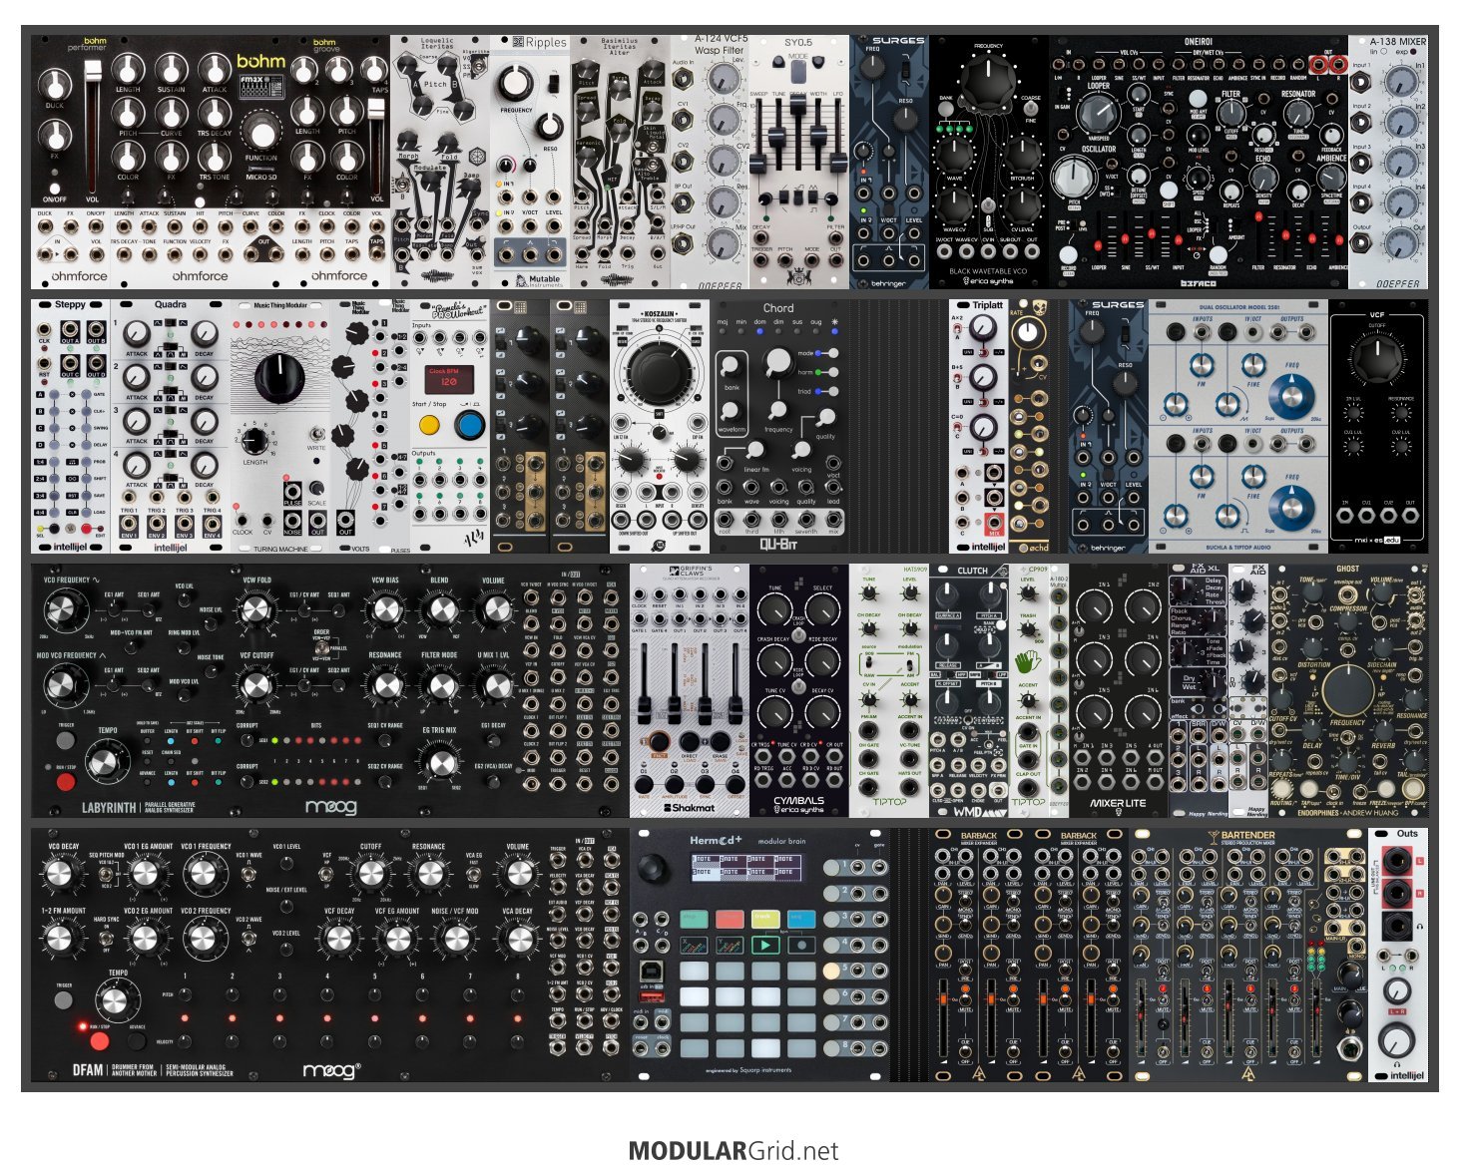Click the moog logo on DFAM
Viewport: 1469px width, 1172px height.
pos(332,1071)
